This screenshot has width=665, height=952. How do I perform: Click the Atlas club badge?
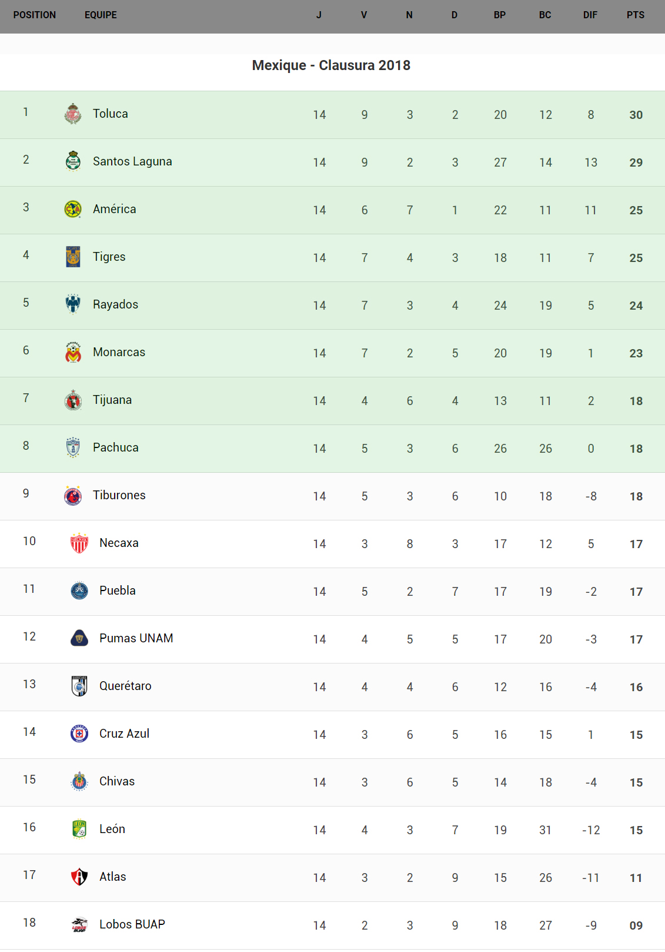[79, 877]
